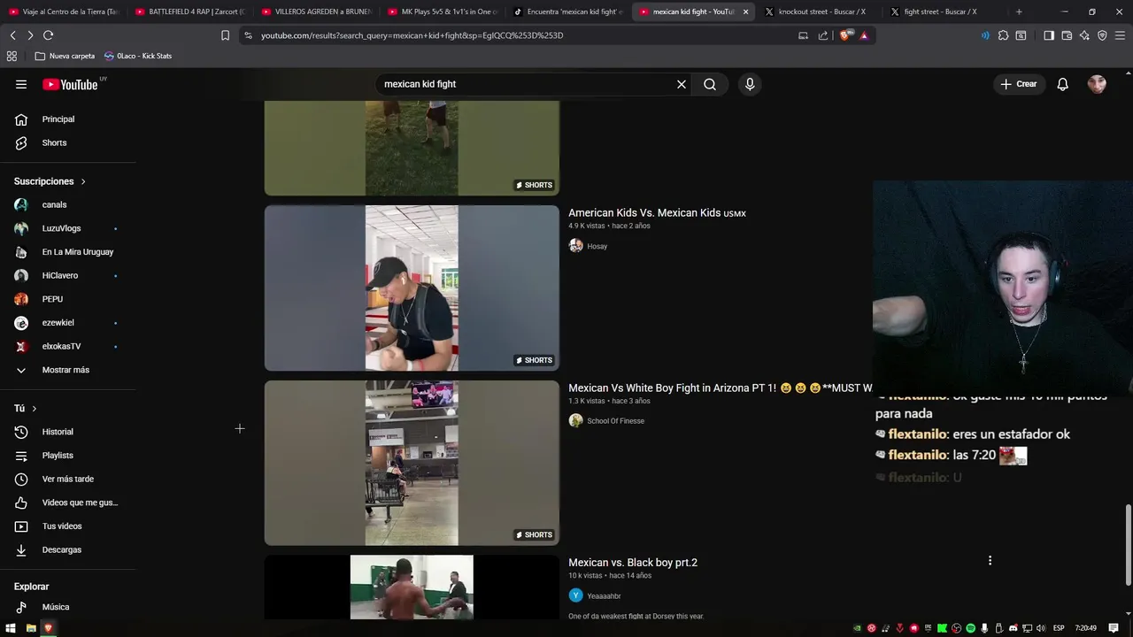Open the Brave Wallet icon

tap(1067, 35)
